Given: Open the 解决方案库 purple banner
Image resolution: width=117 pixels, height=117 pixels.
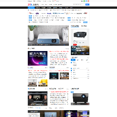Looking at the screenshot, I should [38, 58].
